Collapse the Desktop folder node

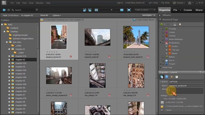pos(4,32)
